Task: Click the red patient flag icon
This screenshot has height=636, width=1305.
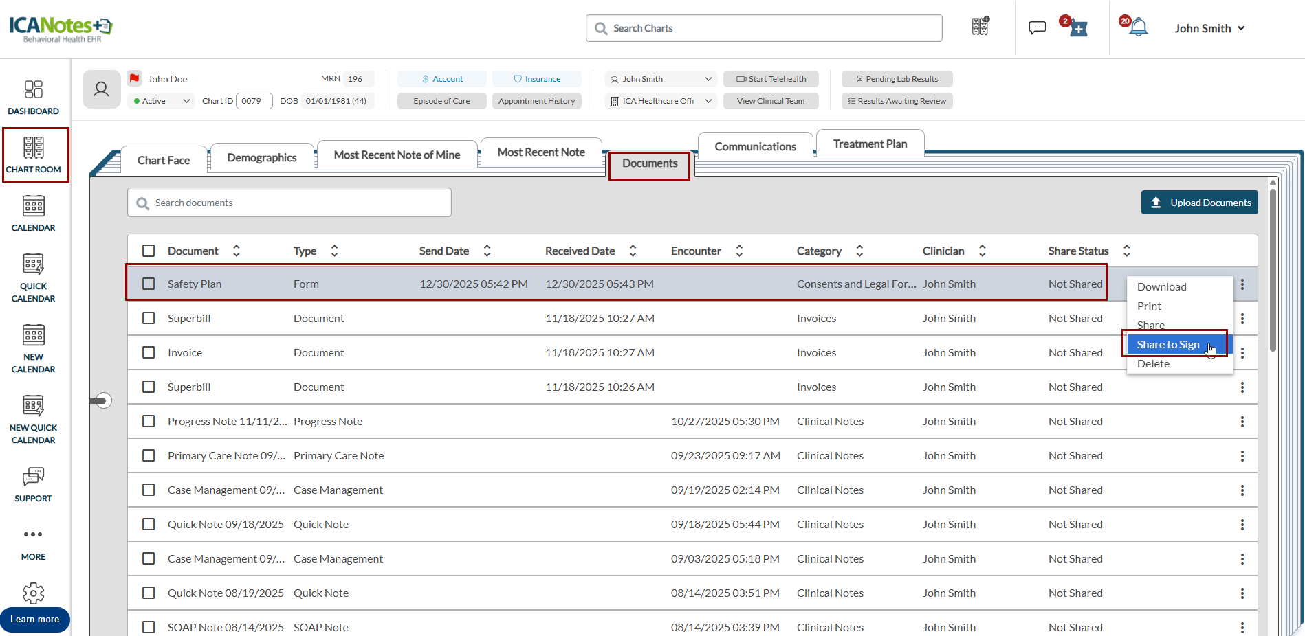Action: coord(135,78)
